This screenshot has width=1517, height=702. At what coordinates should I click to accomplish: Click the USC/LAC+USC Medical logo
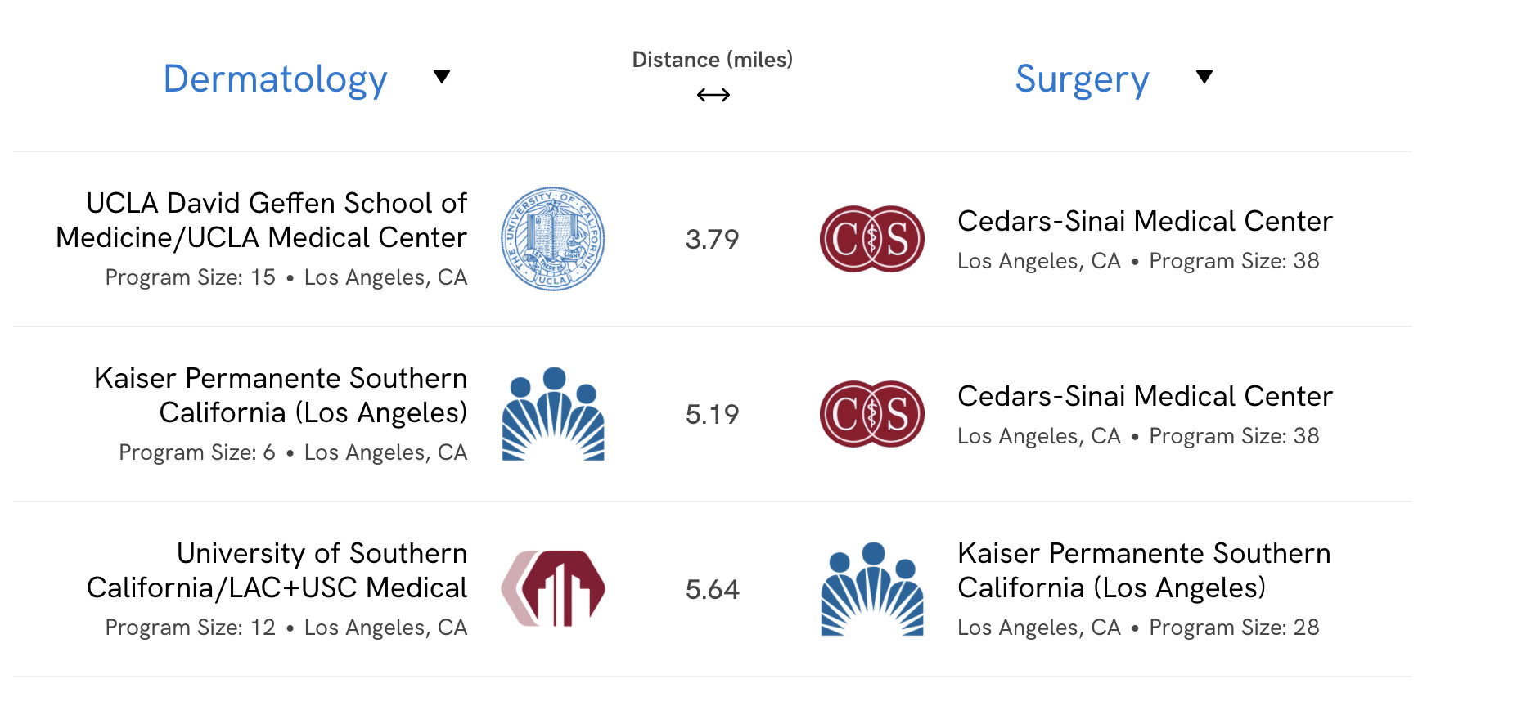pos(553,589)
